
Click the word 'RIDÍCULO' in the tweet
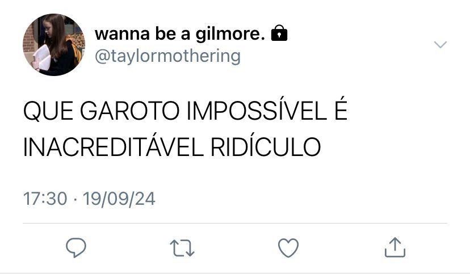tap(266, 146)
